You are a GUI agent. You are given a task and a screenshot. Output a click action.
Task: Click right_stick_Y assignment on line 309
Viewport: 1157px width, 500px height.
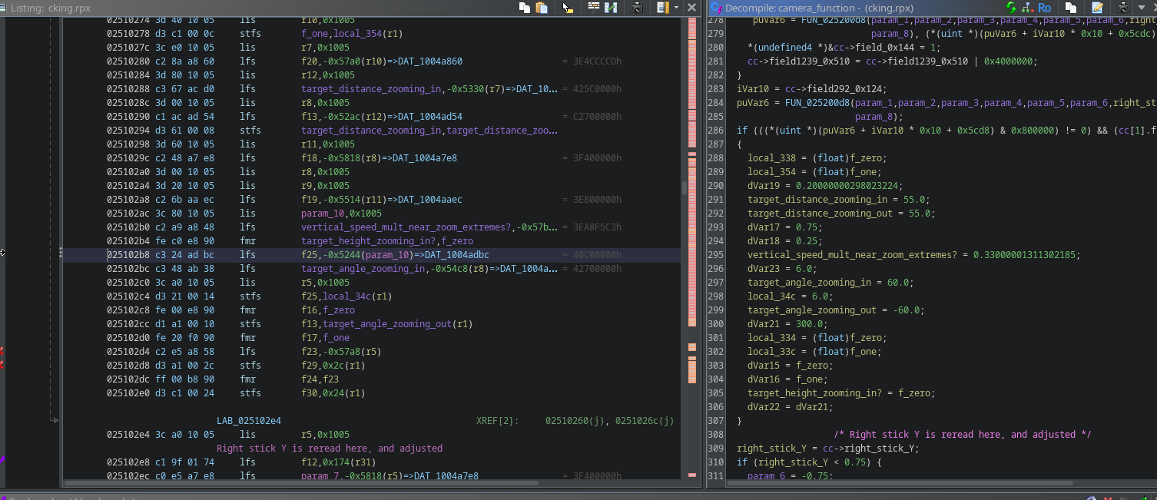tap(828, 449)
